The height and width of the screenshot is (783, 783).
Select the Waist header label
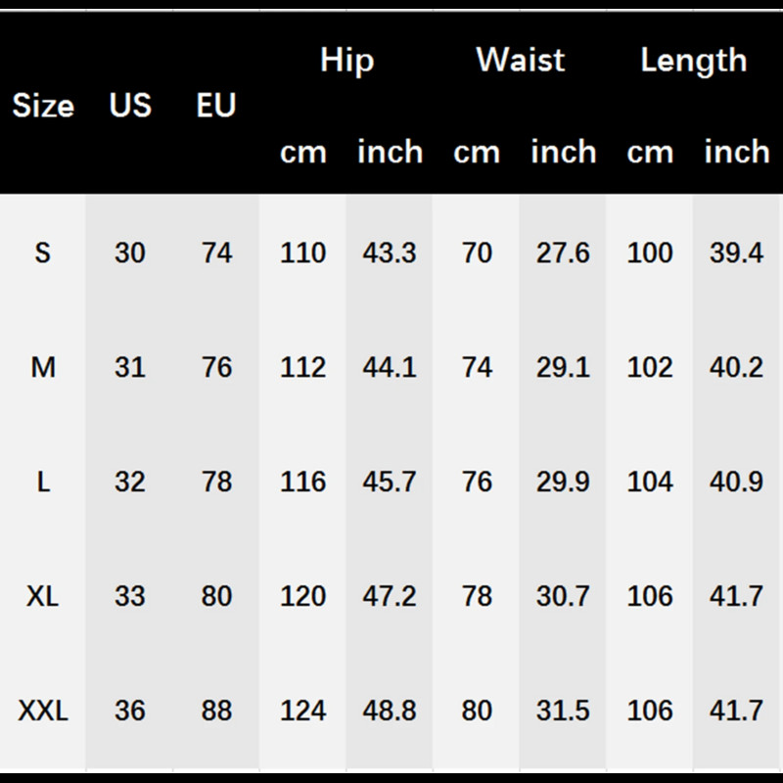520,61
